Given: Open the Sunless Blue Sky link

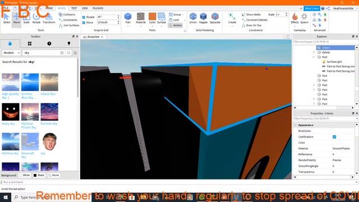Looking at the screenshot, I should point(29,96).
